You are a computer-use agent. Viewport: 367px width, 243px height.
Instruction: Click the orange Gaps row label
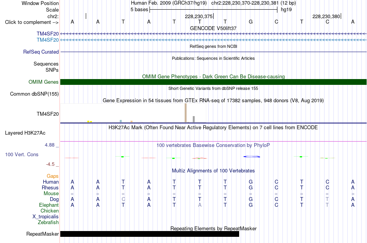[53, 176]
